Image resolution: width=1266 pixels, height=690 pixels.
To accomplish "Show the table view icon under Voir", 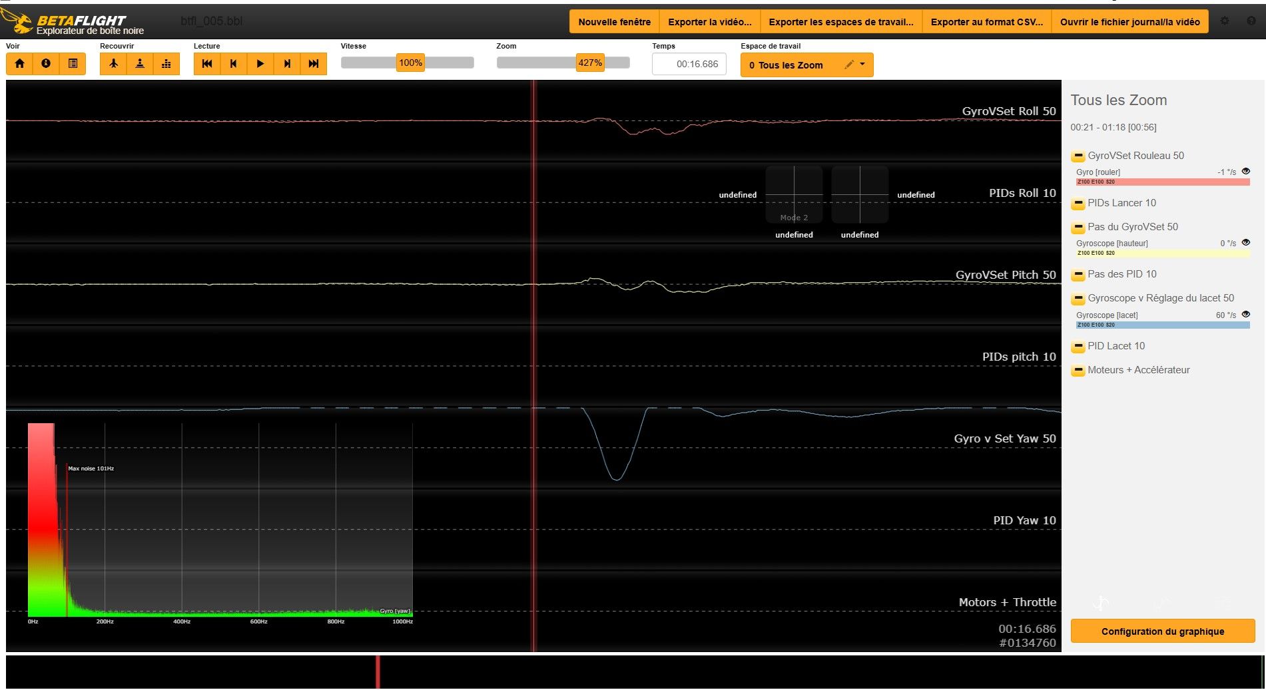I will (x=73, y=64).
